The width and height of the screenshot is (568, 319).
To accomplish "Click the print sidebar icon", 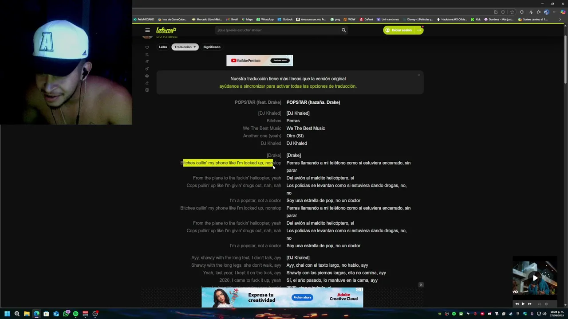I will 147,76.
